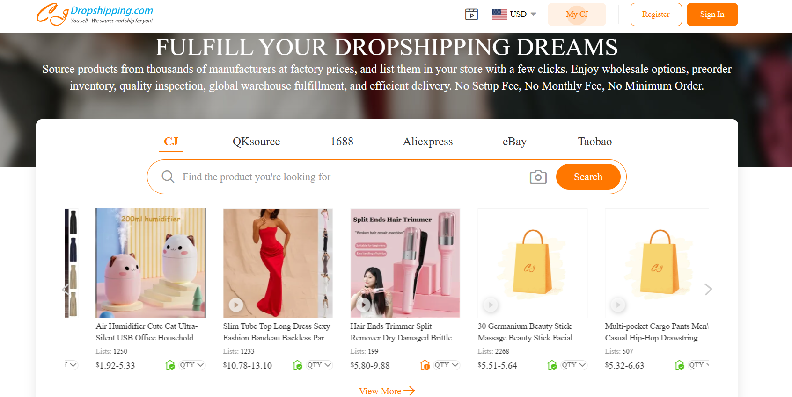Screen dimensions: 792x397
Task: Open the View More link
Action: click(387, 391)
